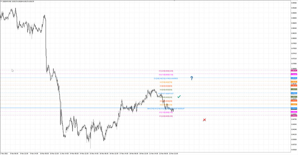Click the magenta 0.96741 price tag

[294, 71]
